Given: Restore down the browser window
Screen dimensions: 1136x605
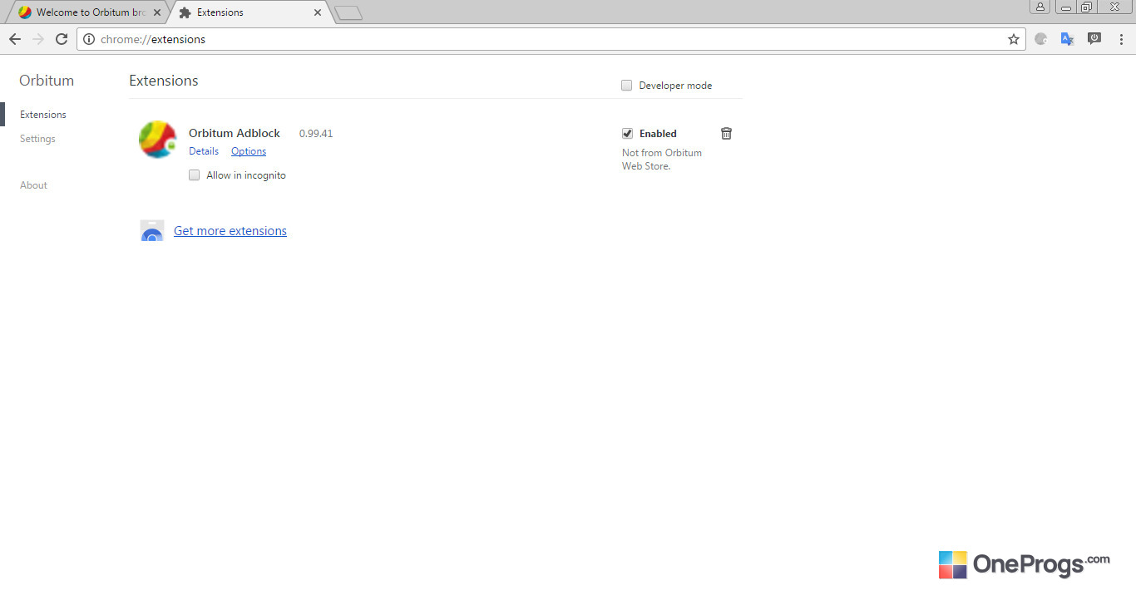Looking at the screenshot, I should pos(1086,7).
